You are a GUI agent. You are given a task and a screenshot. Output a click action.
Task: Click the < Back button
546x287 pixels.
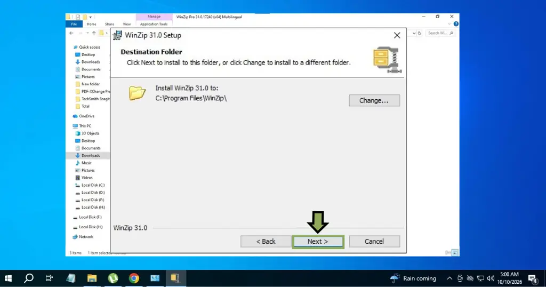coord(266,241)
